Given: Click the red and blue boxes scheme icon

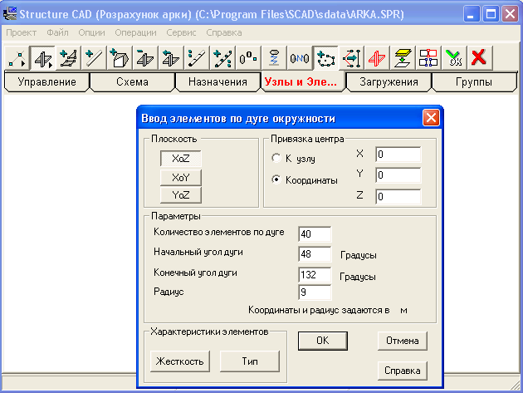Looking at the screenshot, I should [x=428, y=58].
